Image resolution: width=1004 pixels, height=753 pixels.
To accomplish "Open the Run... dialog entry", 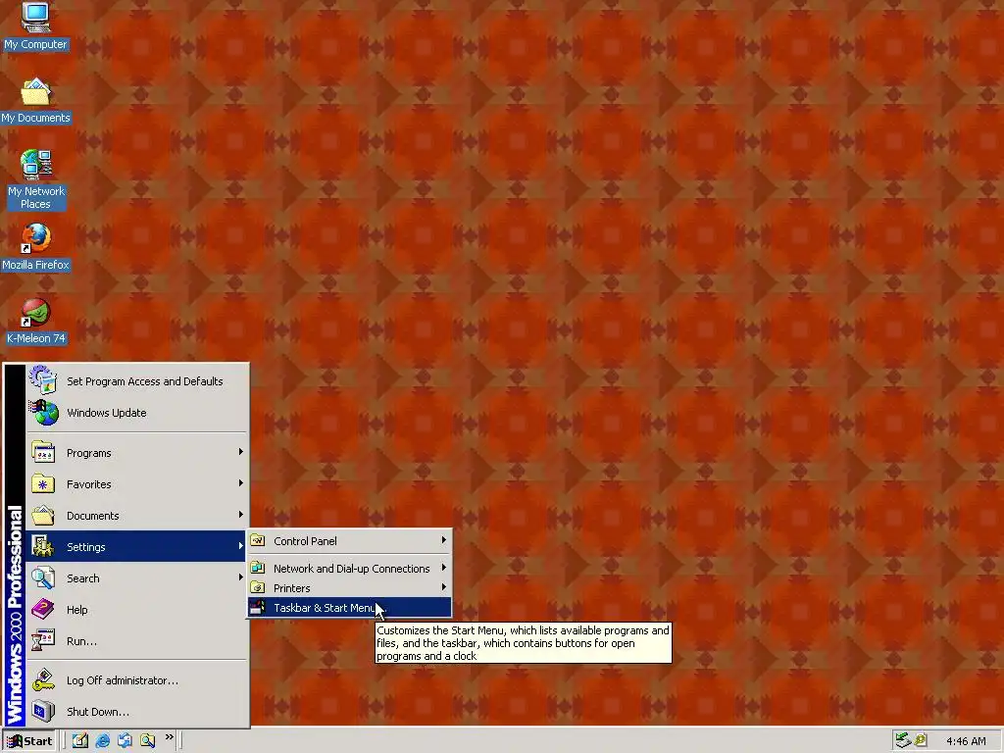I will click(x=136, y=640).
